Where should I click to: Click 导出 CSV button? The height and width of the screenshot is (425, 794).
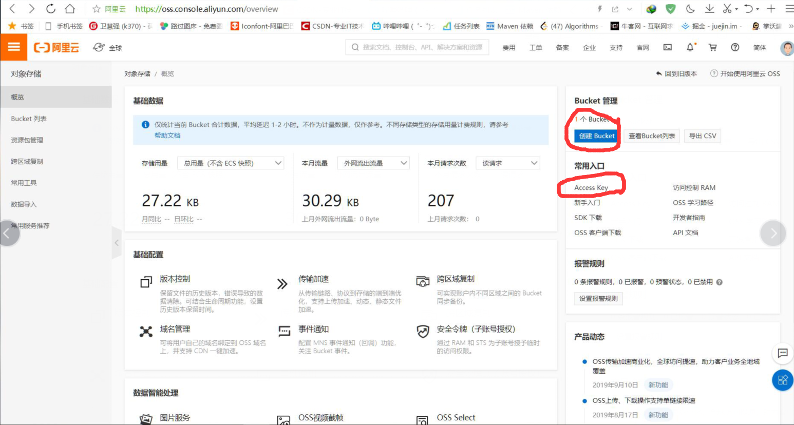703,136
